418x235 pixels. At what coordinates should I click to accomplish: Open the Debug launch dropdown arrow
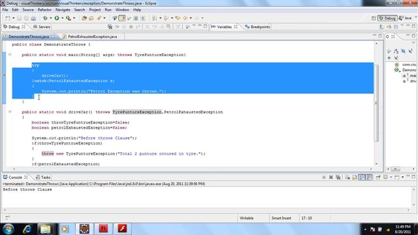click(51, 18)
